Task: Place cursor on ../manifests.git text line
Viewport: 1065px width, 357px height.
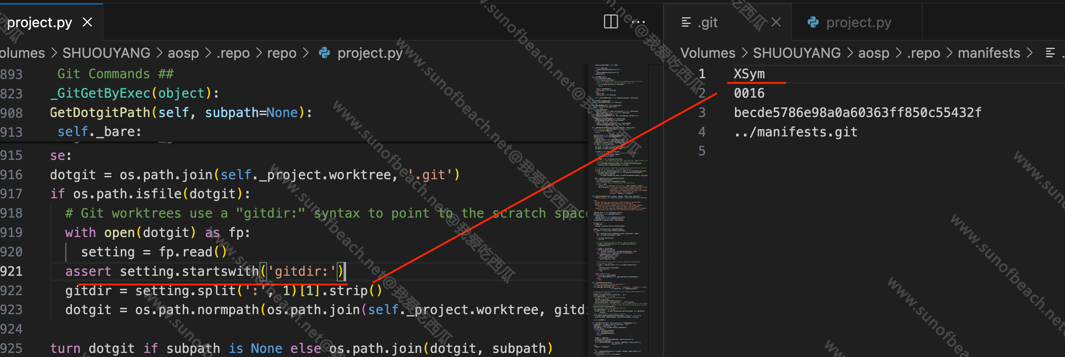Action: tap(795, 132)
